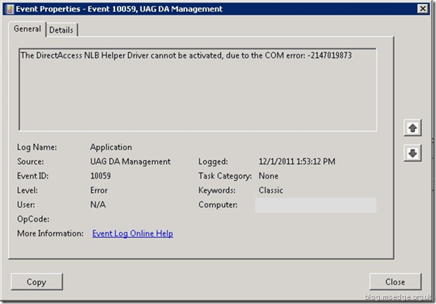Click the Level label
Screen dimensions: 436x304
[27, 190]
